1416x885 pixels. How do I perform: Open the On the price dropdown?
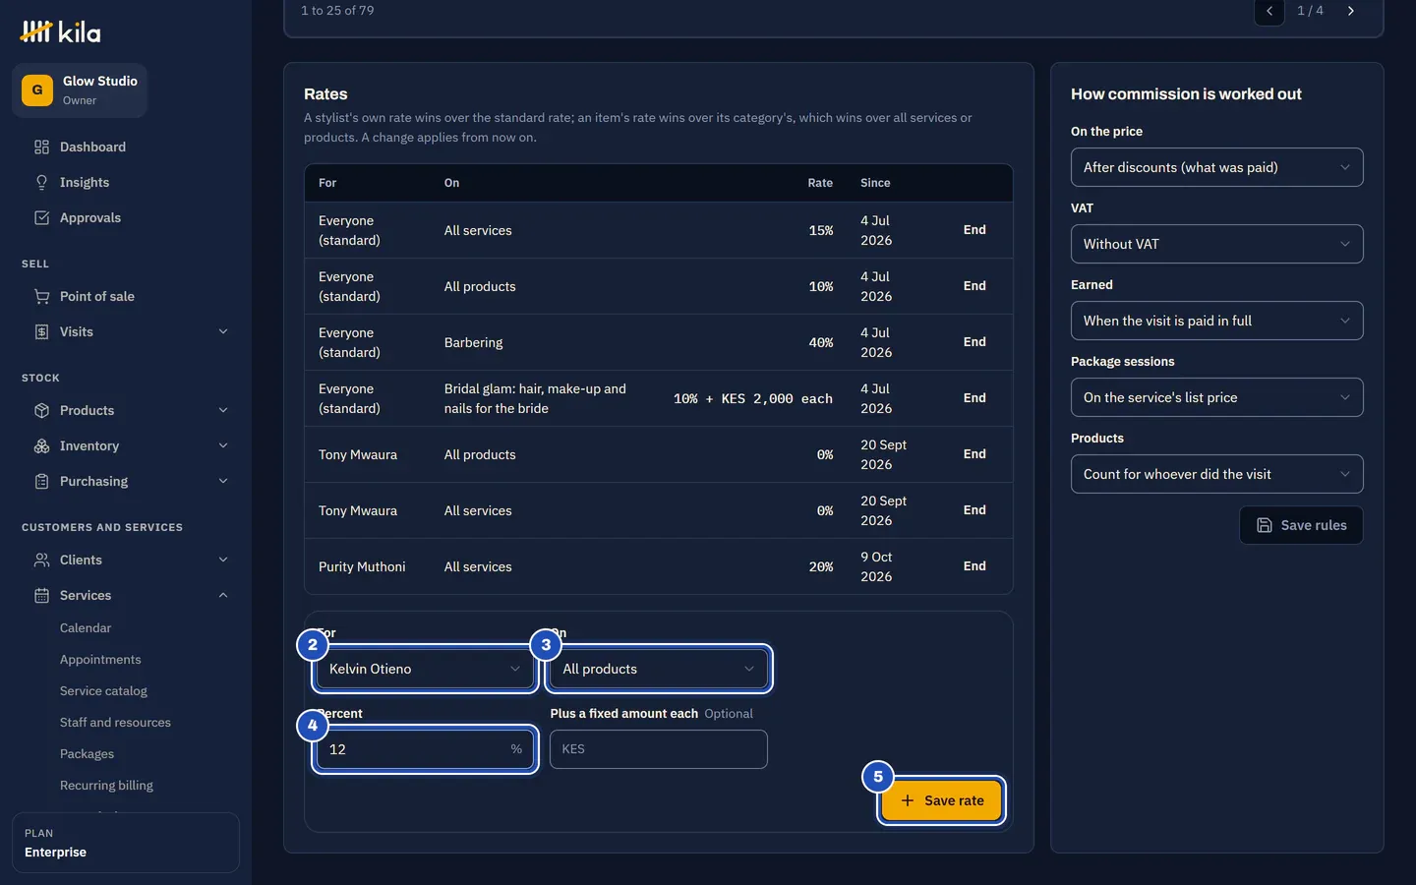1216,167
